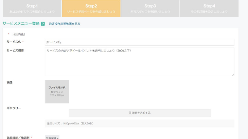Grab the resize handle of サービス概要 textarea

[233, 74]
